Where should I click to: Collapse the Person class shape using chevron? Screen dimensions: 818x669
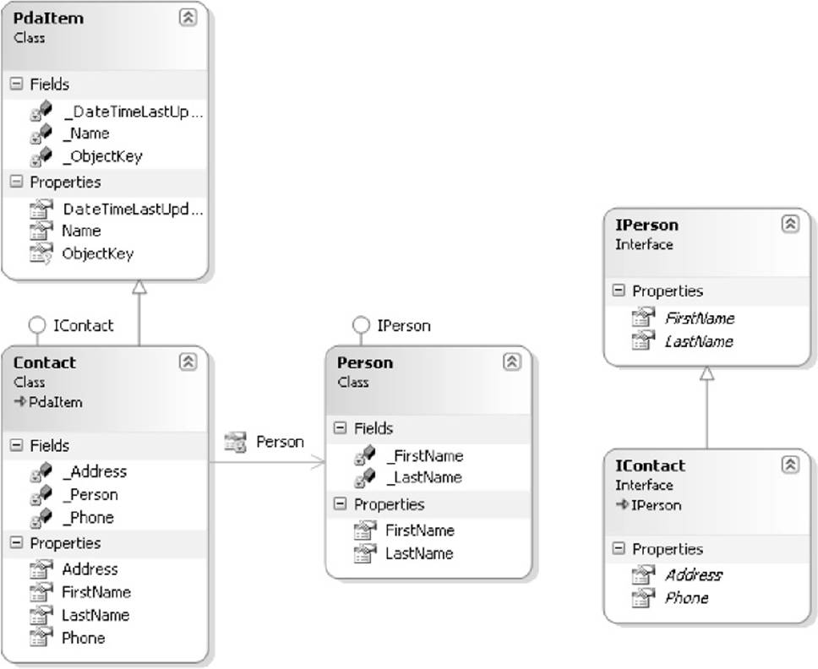512,362
